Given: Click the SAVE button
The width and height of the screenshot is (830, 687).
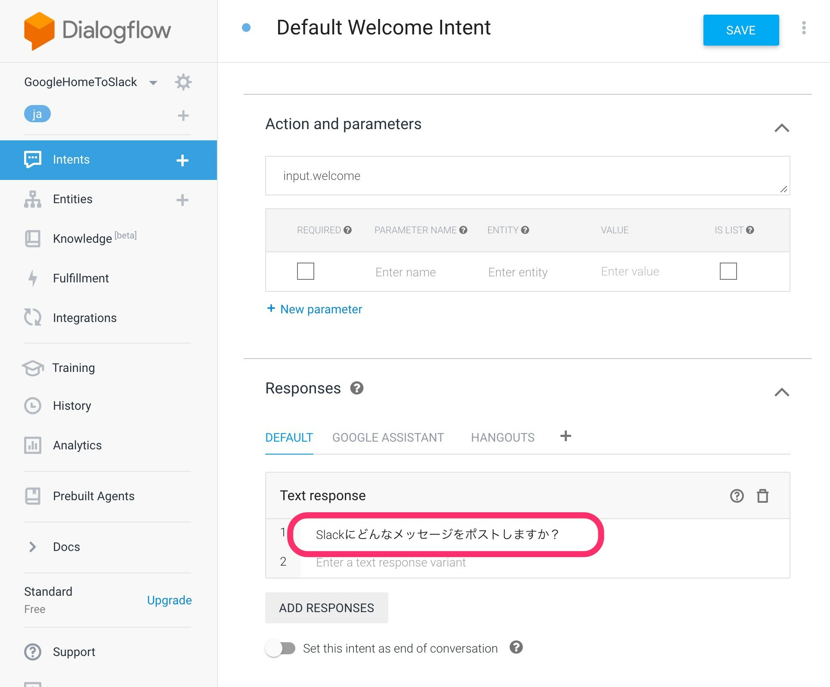Looking at the screenshot, I should [x=741, y=30].
